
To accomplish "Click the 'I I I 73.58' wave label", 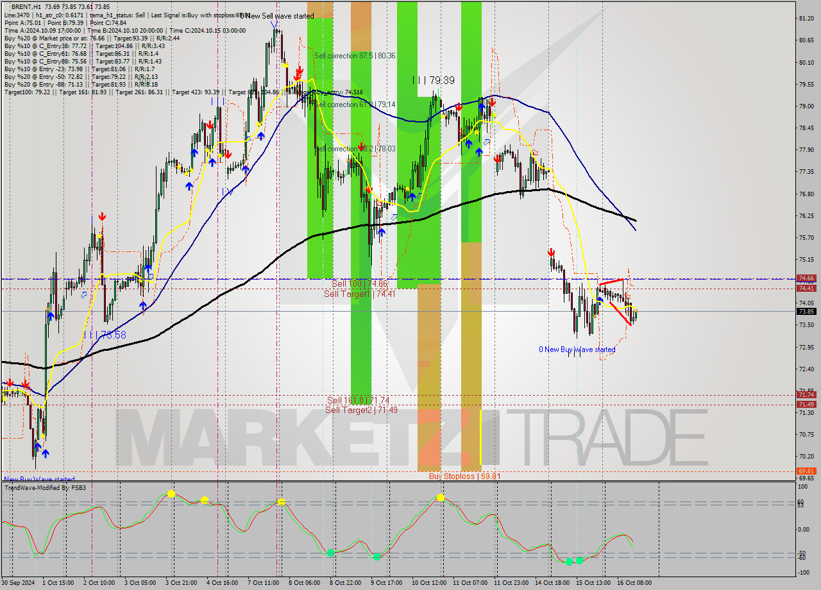I will 105,335.
